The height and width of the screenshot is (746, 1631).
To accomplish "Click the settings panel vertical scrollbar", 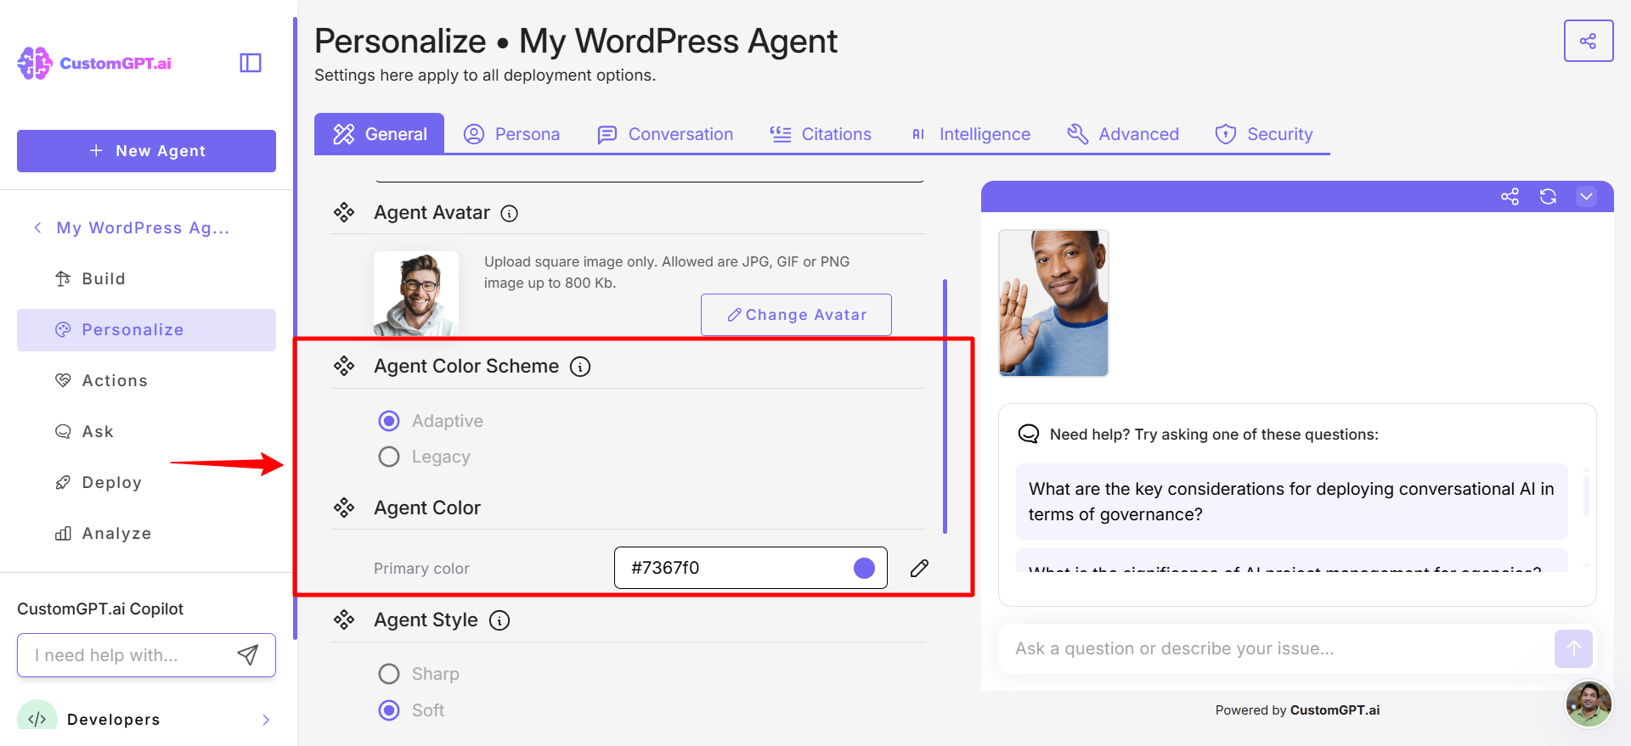I will (x=945, y=407).
